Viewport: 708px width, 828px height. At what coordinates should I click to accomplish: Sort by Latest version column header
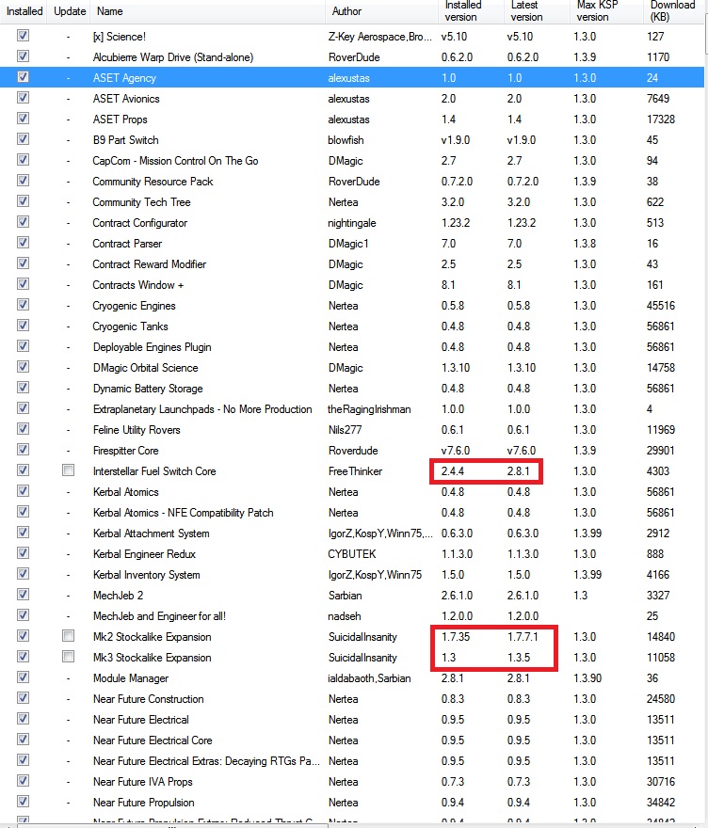(534, 11)
